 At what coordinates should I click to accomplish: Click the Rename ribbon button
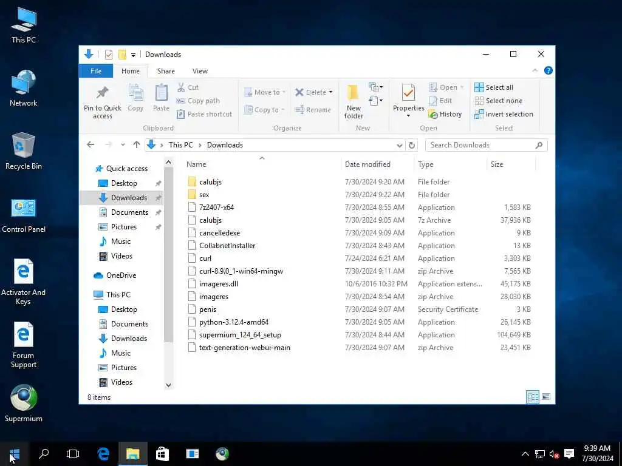313,110
